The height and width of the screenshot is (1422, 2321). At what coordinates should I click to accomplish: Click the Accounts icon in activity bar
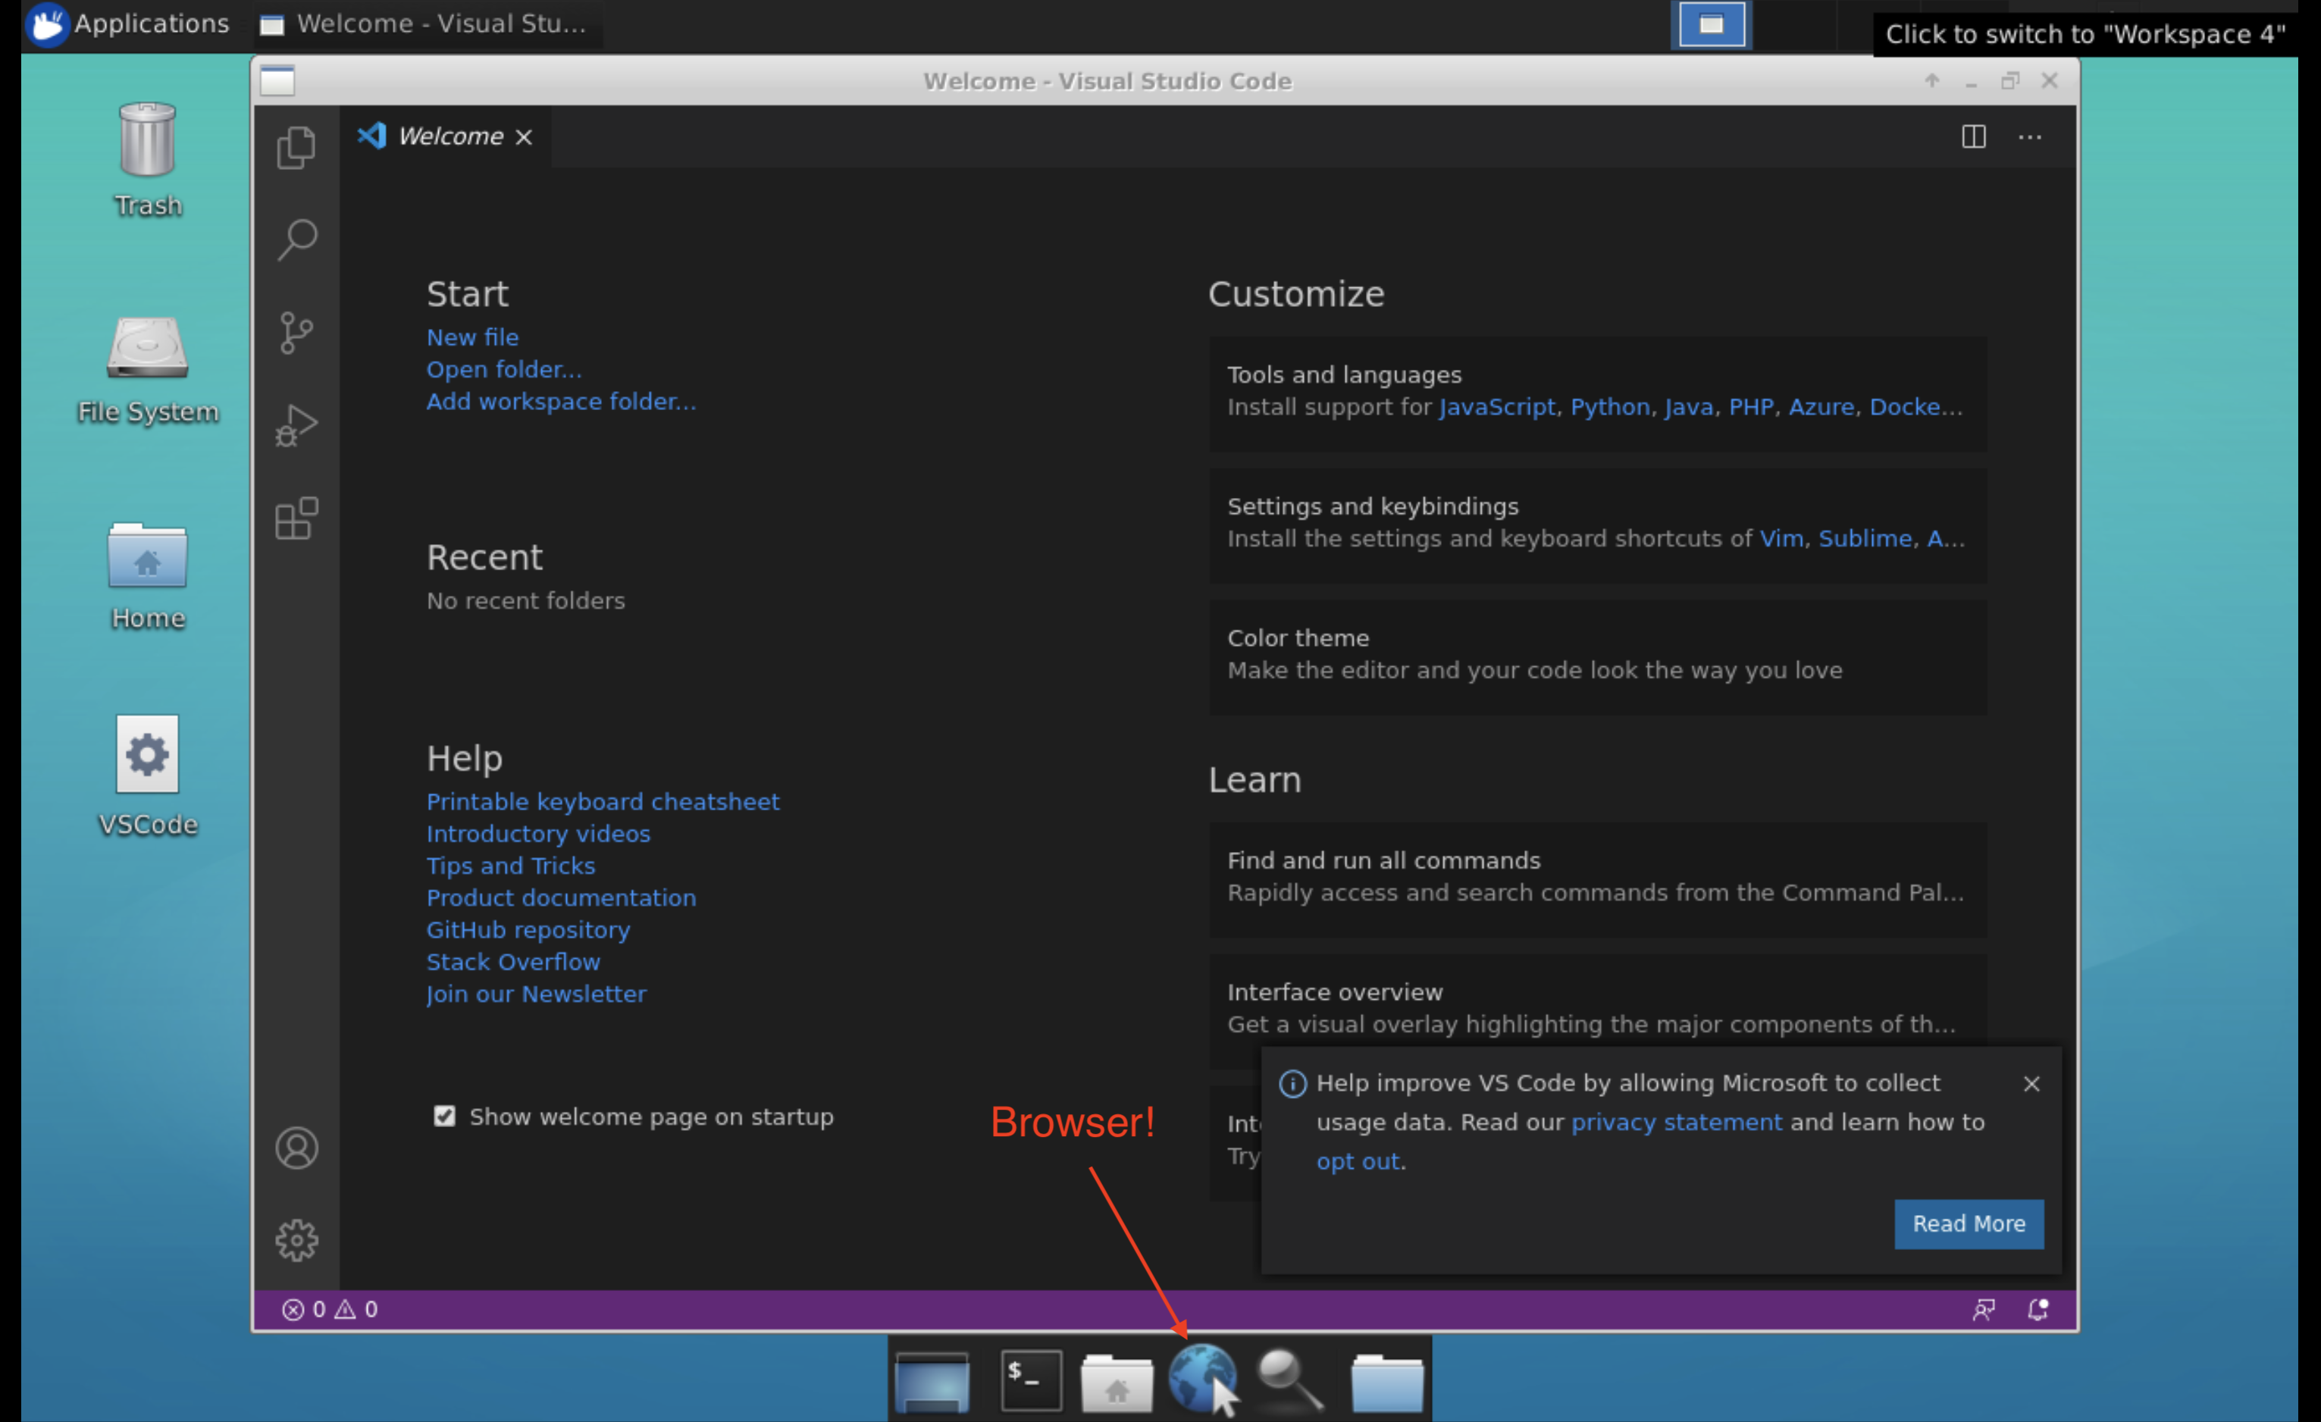coord(296,1148)
